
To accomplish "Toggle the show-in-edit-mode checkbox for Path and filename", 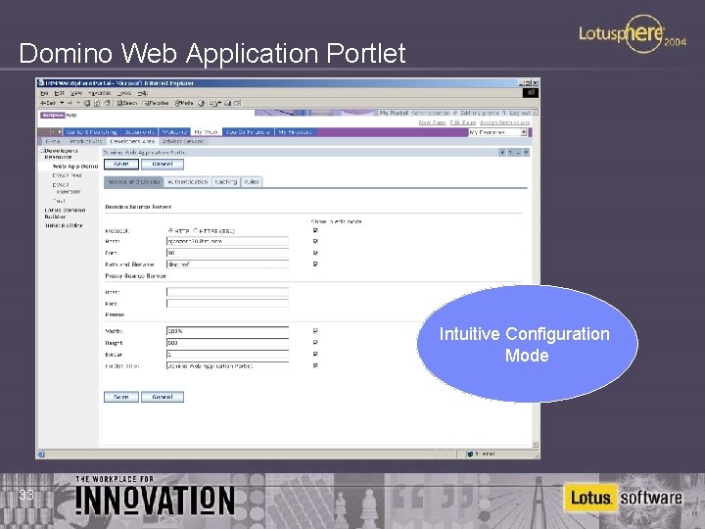I will (315, 264).
